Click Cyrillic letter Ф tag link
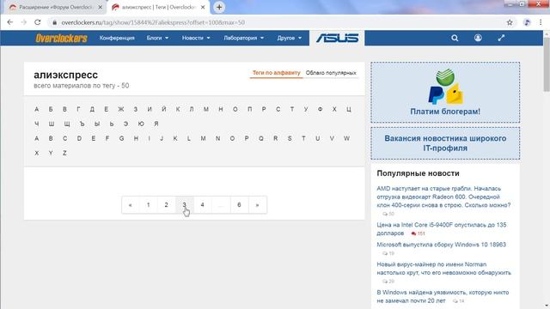The image size is (550, 309). click(x=320, y=109)
